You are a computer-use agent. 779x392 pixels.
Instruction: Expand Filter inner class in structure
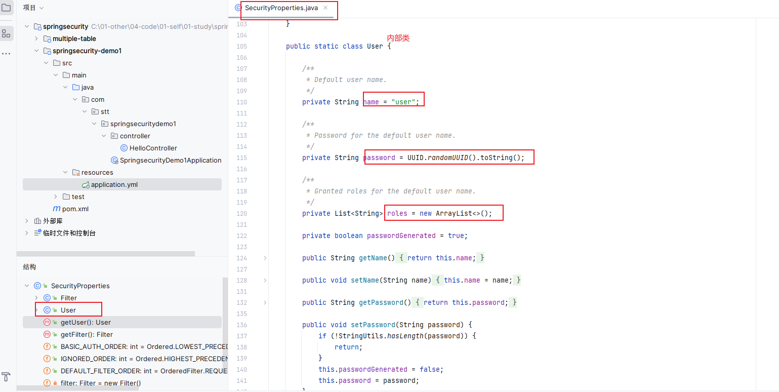(x=36, y=298)
